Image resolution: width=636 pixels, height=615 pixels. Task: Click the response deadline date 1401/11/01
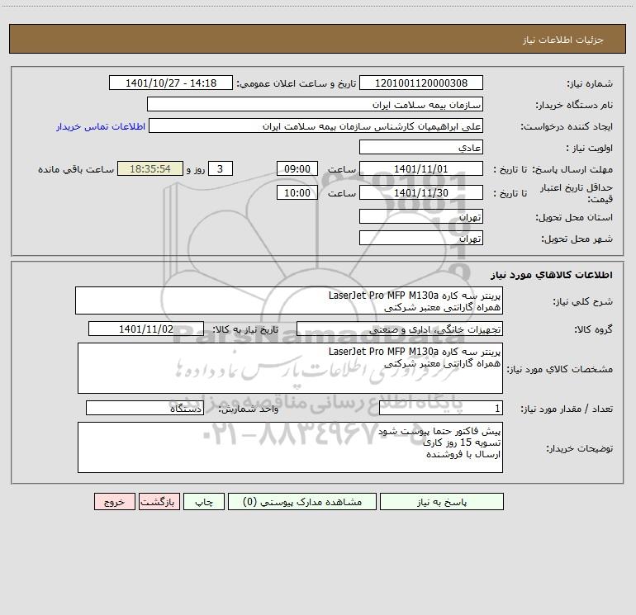pos(421,168)
